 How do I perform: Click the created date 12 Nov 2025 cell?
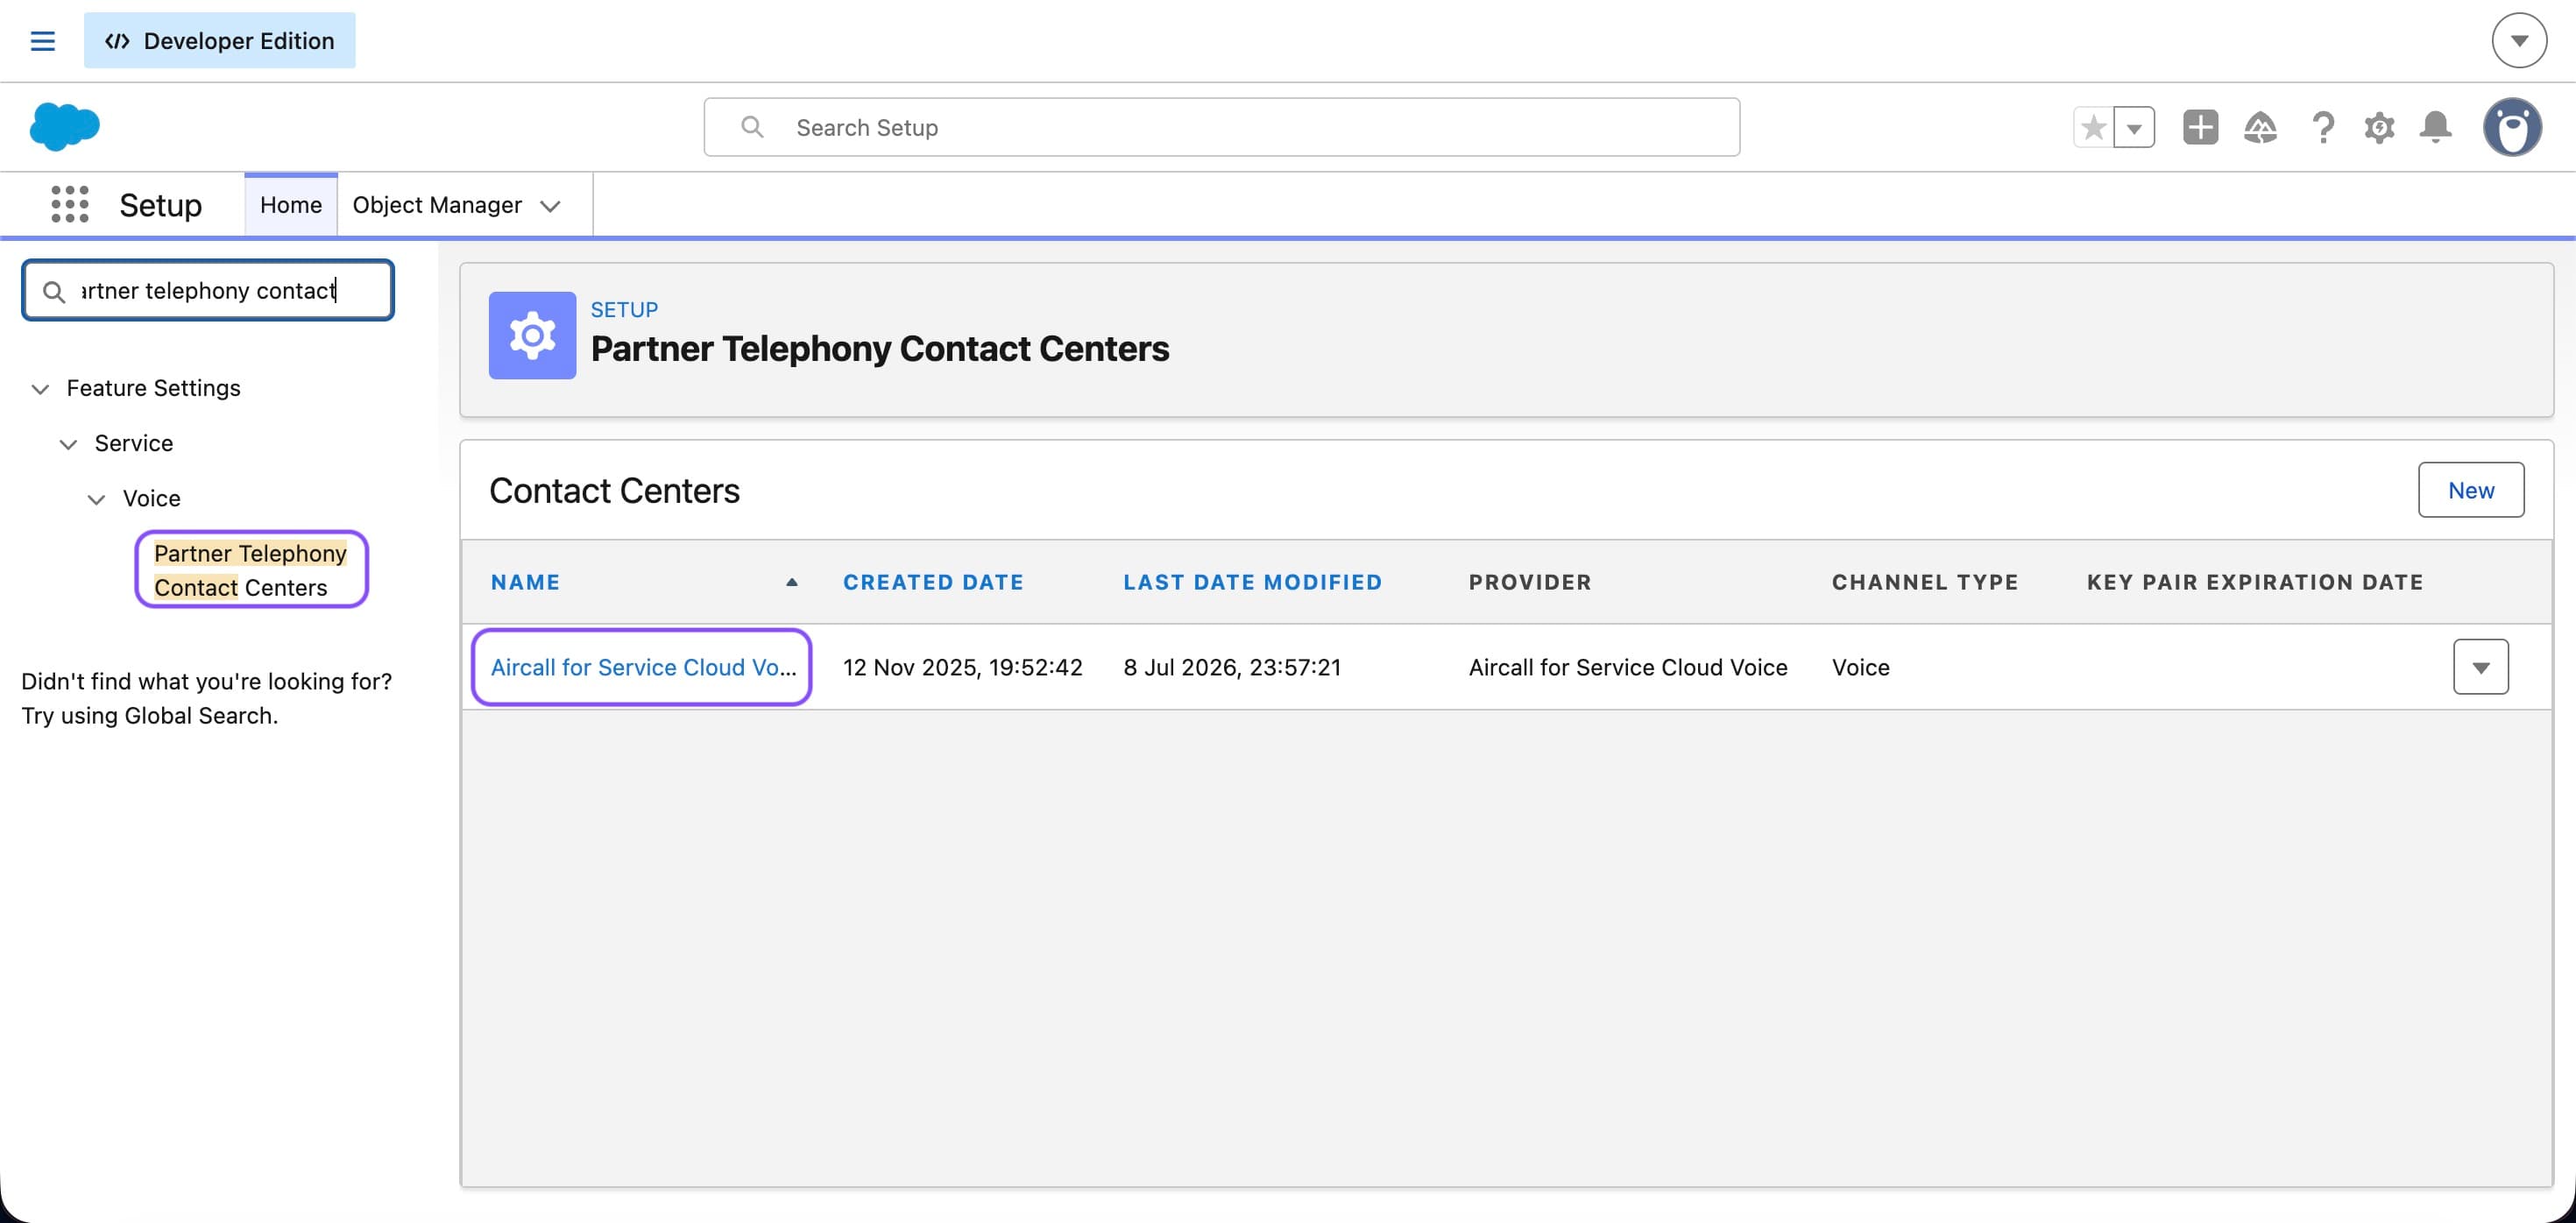[962, 667]
